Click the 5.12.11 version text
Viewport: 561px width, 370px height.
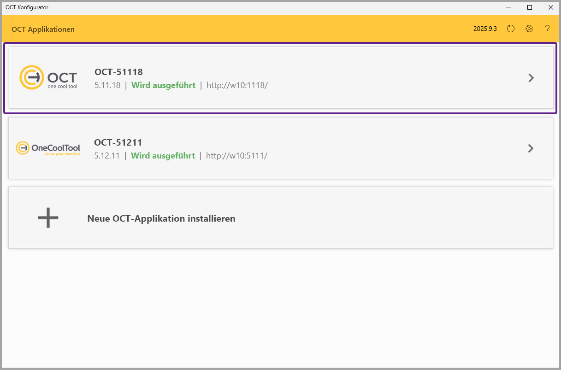pyautogui.click(x=106, y=156)
